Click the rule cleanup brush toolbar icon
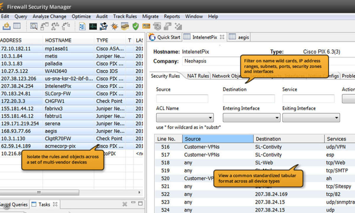This screenshot has width=355, height=213. (125, 26)
